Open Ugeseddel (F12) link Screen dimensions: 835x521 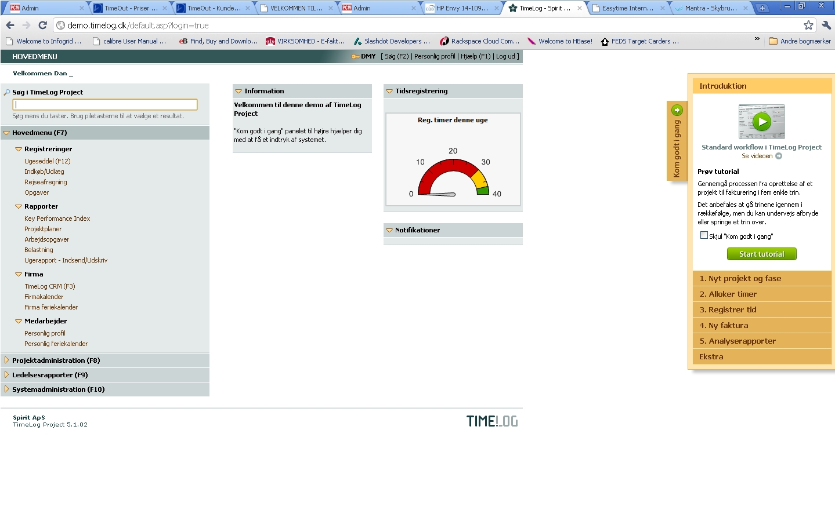coord(48,161)
